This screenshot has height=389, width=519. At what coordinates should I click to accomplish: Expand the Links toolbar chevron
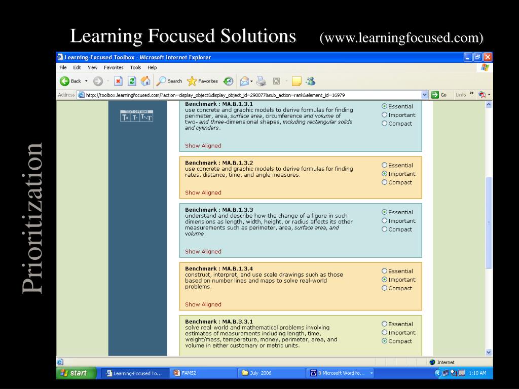point(472,94)
